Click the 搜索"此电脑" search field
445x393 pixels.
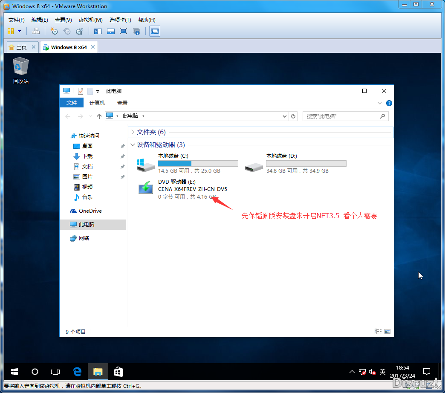coord(345,116)
